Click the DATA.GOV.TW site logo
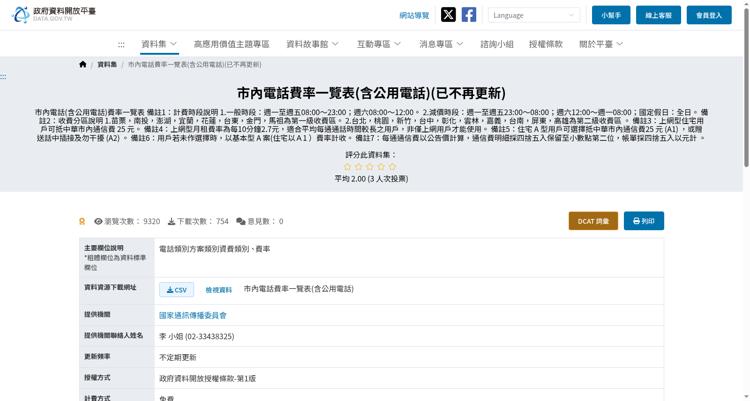This screenshot has height=401, width=750. tap(53, 15)
